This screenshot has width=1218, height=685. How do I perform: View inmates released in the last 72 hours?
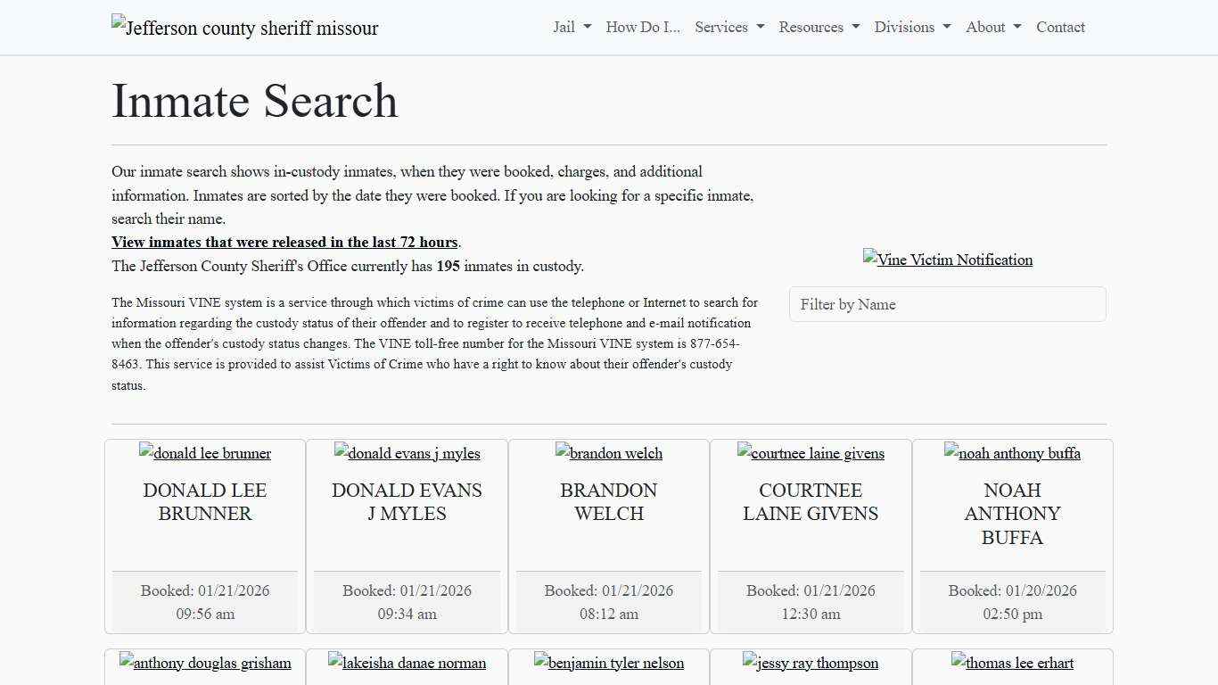[x=284, y=242]
